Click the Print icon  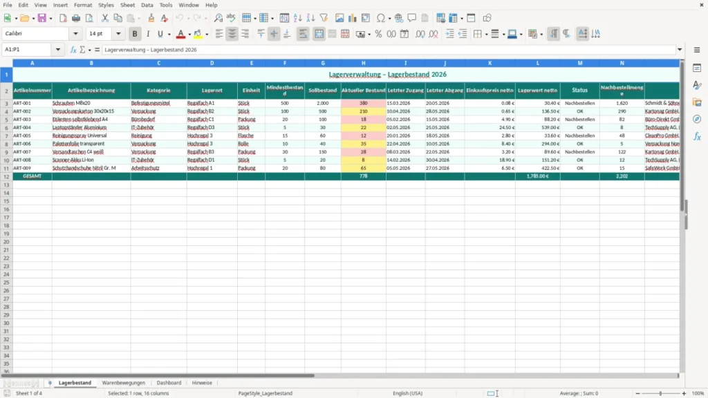(x=76, y=18)
